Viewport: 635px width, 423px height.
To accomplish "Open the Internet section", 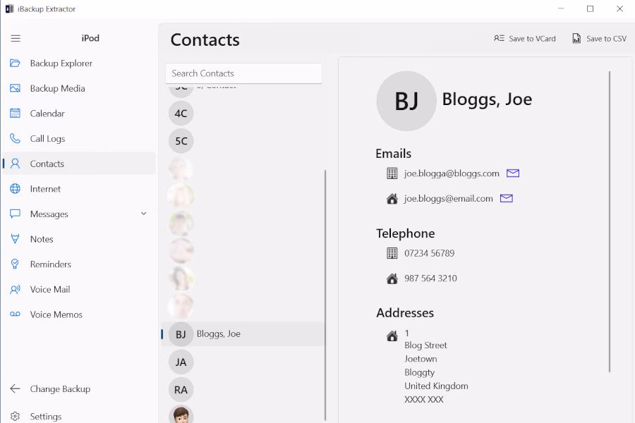I will pyautogui.click(x=45, y=189).
